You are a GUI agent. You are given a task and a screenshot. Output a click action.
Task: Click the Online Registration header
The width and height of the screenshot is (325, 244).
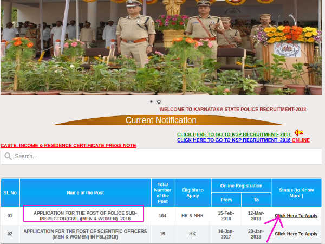pyautogui.click(x=241, y=185)
